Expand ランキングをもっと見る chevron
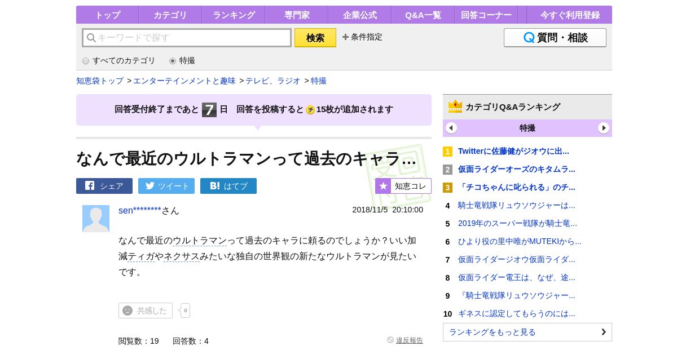This screenshot has height=355, width=677. tap(604, 332)
